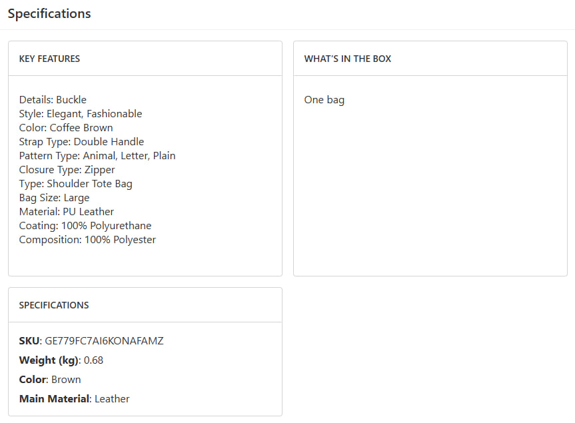Click the WHAT'S IN THE BOX header
Viewport: 575px width, 423px height.
[348, 59]
